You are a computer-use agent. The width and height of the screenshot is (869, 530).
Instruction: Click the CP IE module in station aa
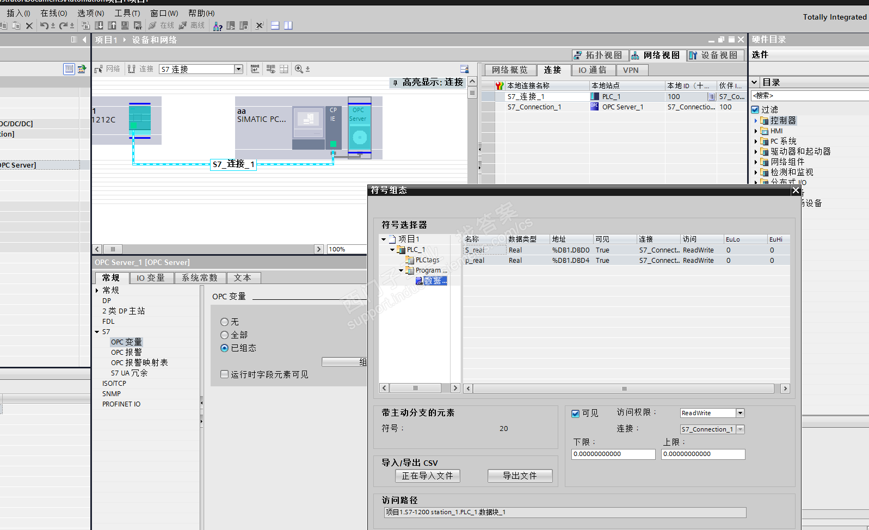click(333, 127)
